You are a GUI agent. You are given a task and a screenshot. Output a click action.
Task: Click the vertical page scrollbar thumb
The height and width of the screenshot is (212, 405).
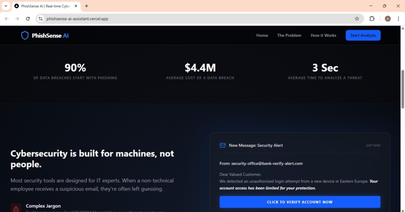402,89
